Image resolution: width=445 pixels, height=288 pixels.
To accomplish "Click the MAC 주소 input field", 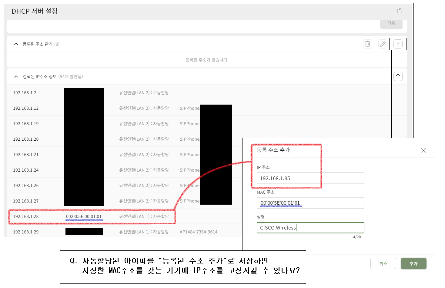I will pyautogui.click(x=310, y=203).
